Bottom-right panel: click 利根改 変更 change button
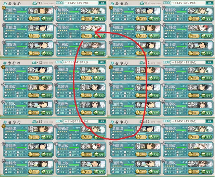The height and width of the screenshot is (177, 215). tap(206, 172)
